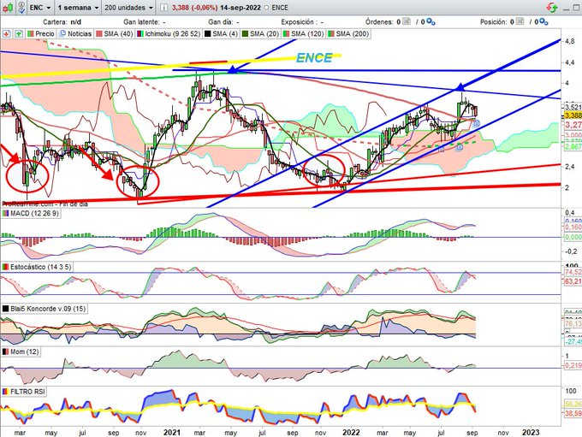Click the 4,8 price axis label
Screen dimensions: 582x437
pyautogui.click(x=570, y=42)
